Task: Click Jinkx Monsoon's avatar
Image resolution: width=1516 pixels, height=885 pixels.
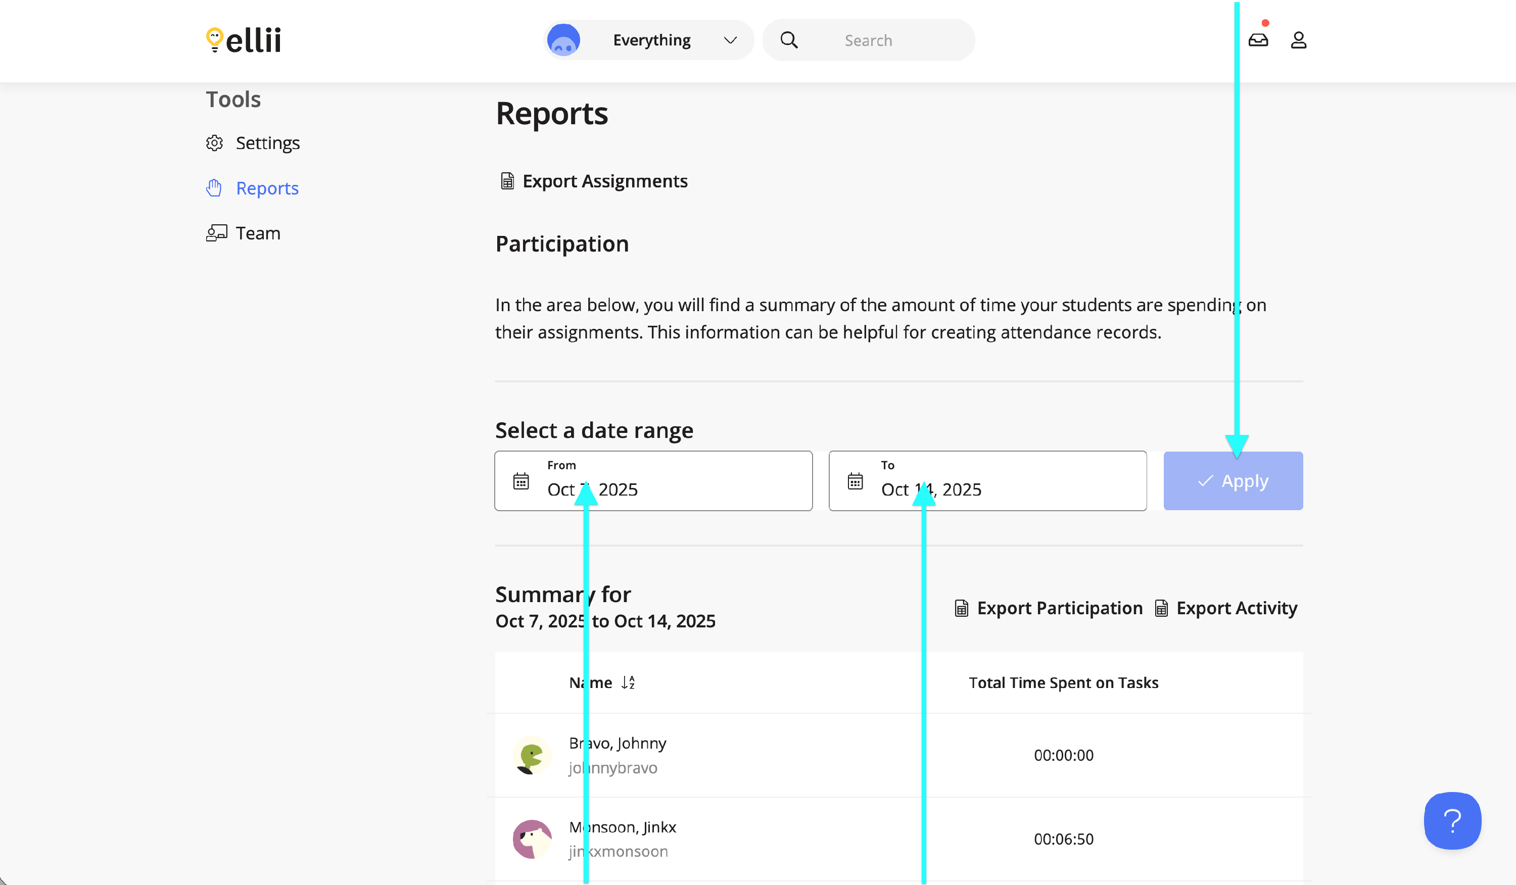Action: pyautogui.click(x=532, y=839)
